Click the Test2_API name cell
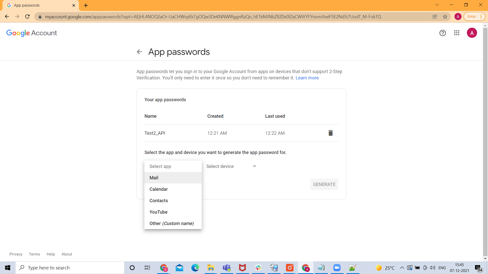The height and width of the screenshot is (274, 488). tap(155, 133)
